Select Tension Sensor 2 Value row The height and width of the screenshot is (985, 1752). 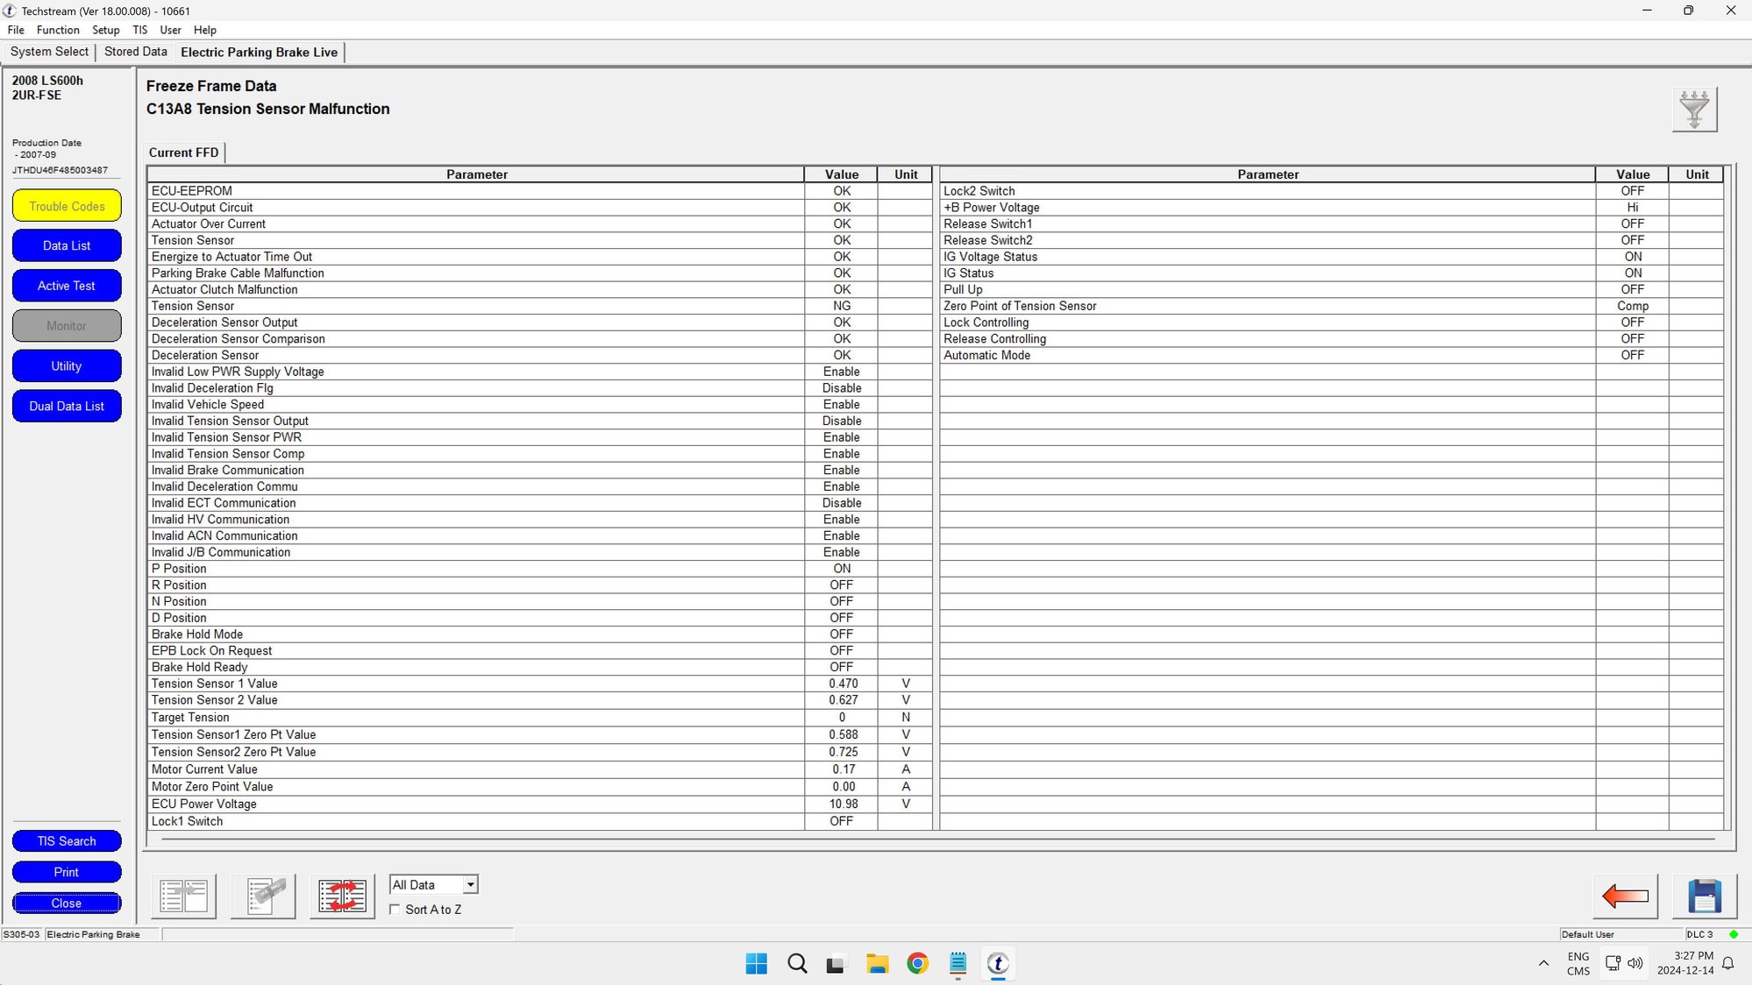click(539, 700)
